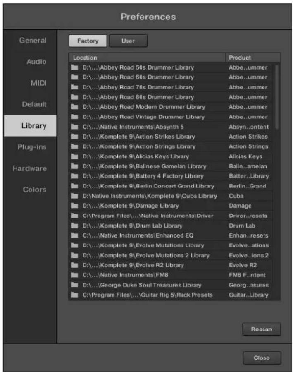
Task: Click folder icon for Action Strings Library
Action: point(75,146)
